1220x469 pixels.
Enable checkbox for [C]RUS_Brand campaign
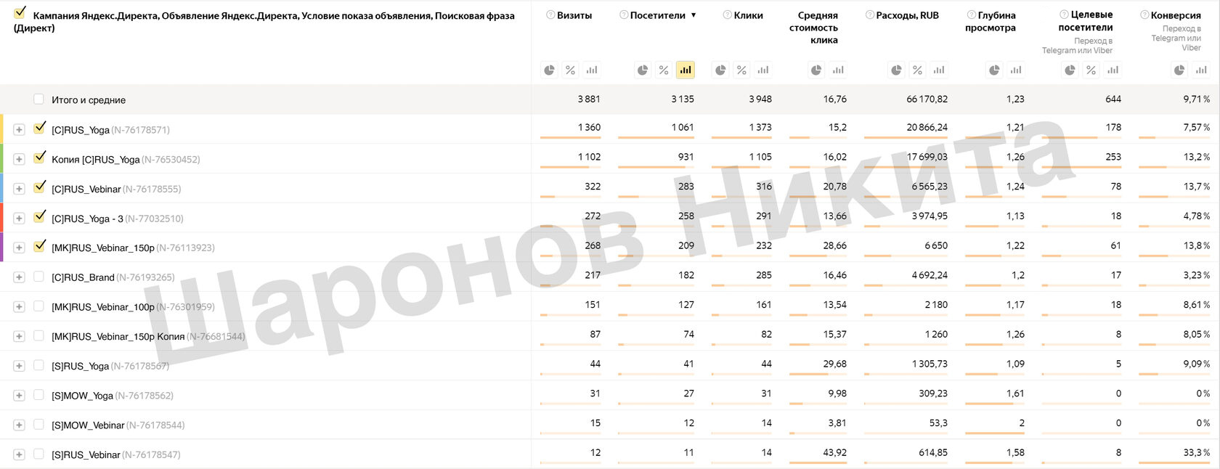(x=38, y=277)
